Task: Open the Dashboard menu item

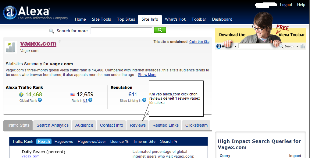Action: click(x=222, y=19)
